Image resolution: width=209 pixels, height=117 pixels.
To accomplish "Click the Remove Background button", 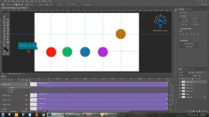I will 189,44.
